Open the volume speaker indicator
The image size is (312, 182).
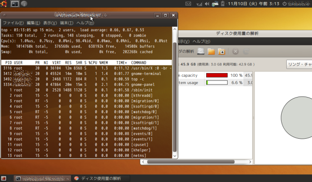point(207,4)
